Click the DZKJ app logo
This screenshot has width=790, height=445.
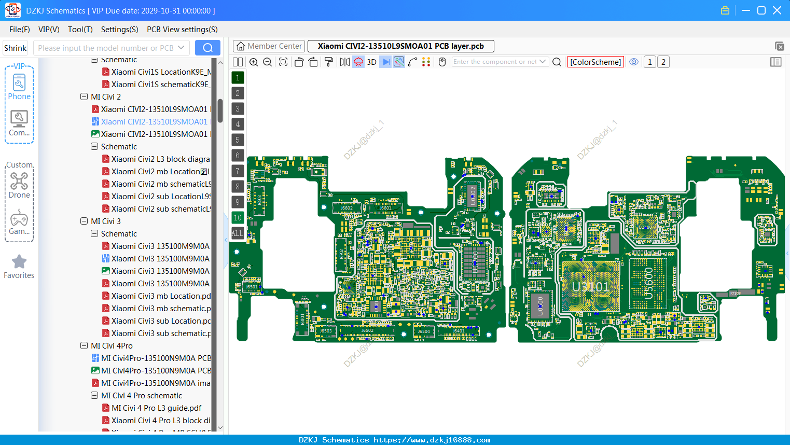click(12, 10)
